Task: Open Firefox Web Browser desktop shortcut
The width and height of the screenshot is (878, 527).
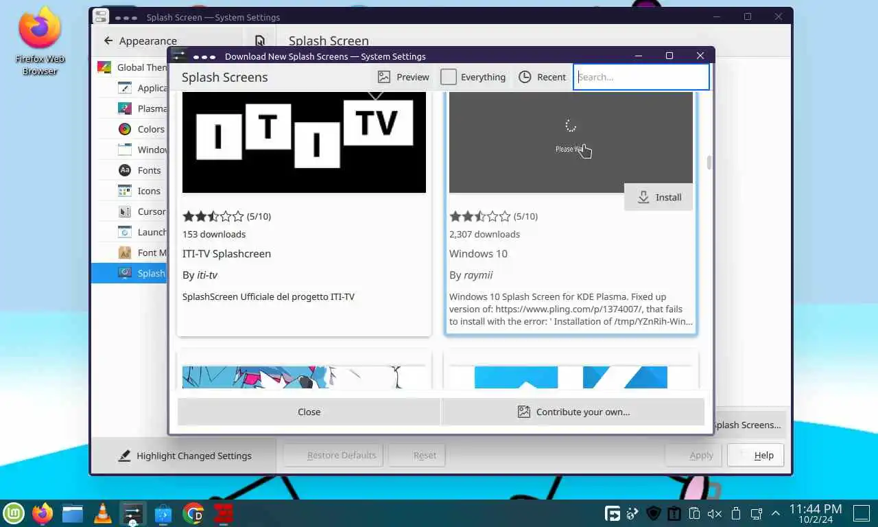Action: [40, 40]
